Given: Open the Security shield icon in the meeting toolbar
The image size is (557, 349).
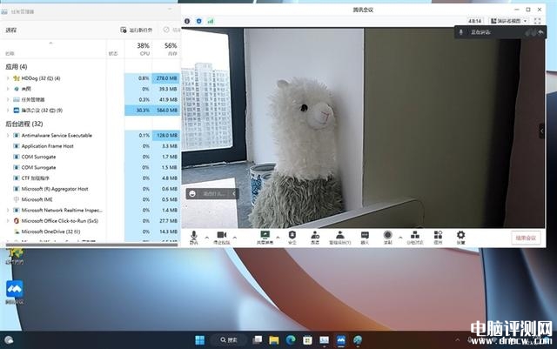Looking at the screenshot, I should [292, 237].
